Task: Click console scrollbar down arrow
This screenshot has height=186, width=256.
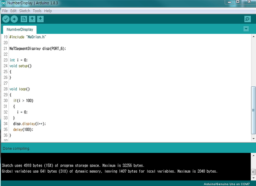Action: 253,178
